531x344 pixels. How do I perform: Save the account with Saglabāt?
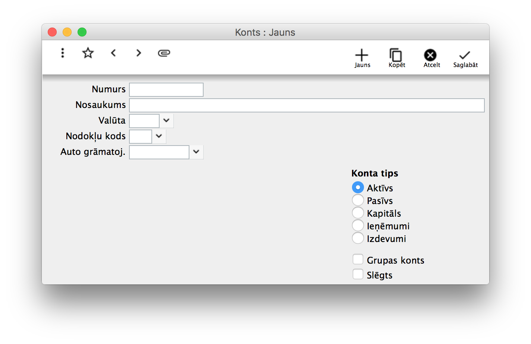tap(465, 58)
